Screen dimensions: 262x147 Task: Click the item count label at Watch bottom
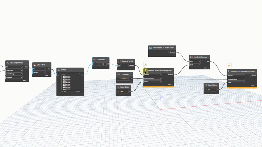click(77, 91)
